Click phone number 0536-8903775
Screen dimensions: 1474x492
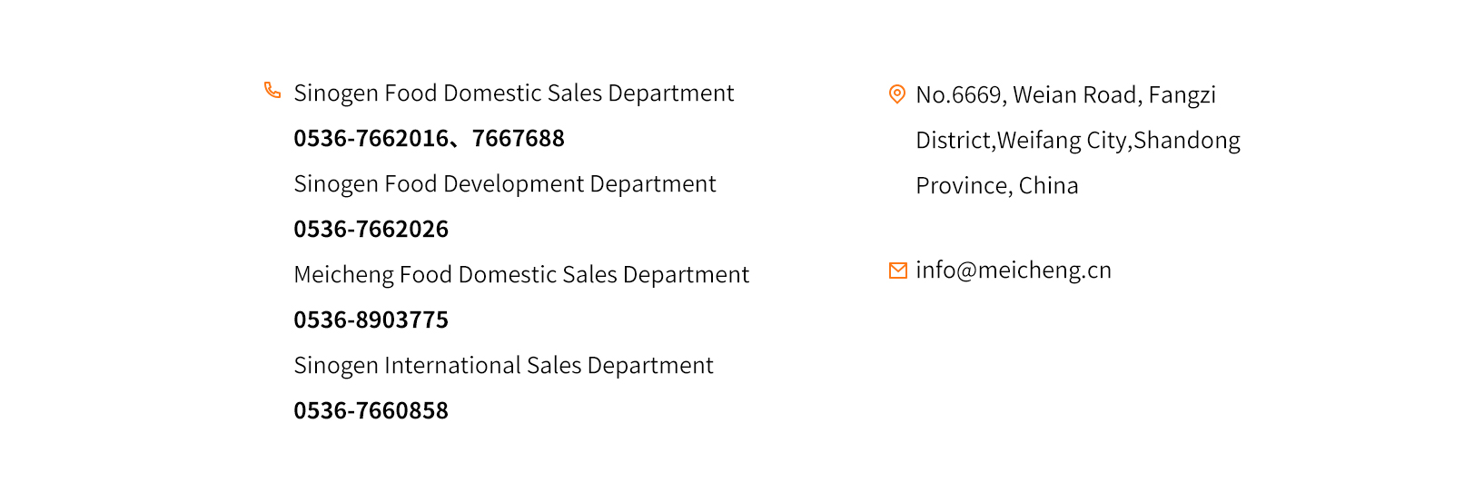(x=371, y=320)
